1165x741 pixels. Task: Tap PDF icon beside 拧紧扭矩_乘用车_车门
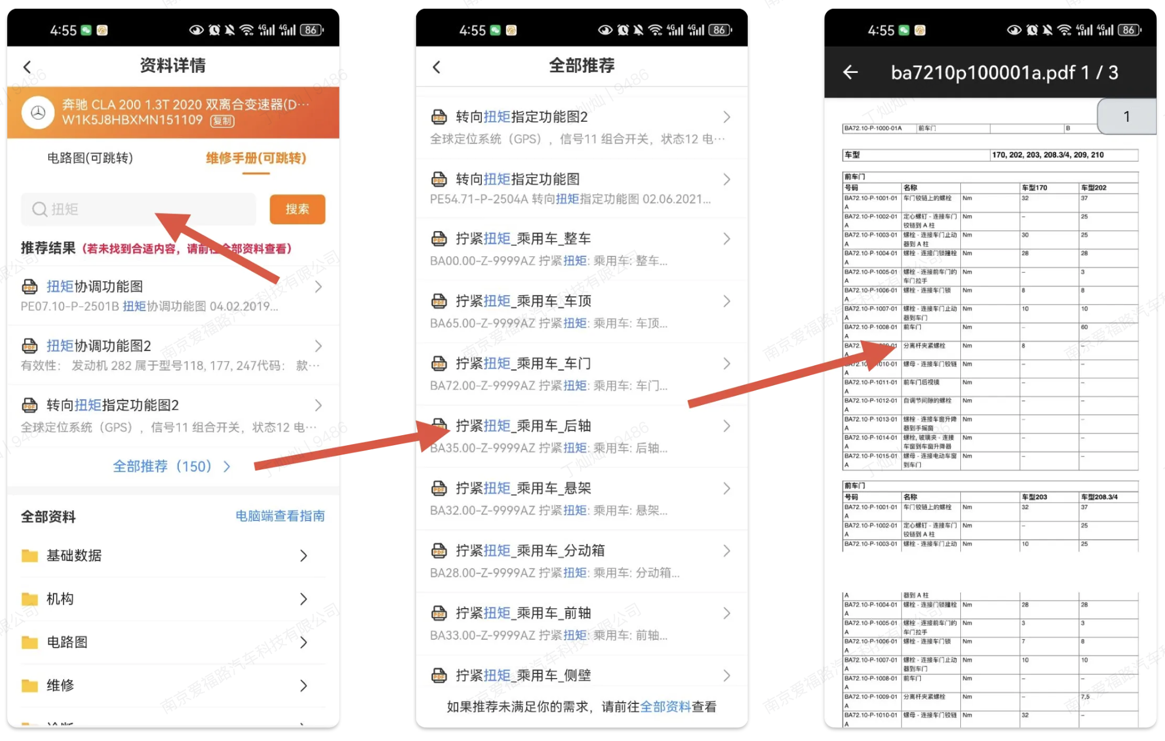point(439,363)
